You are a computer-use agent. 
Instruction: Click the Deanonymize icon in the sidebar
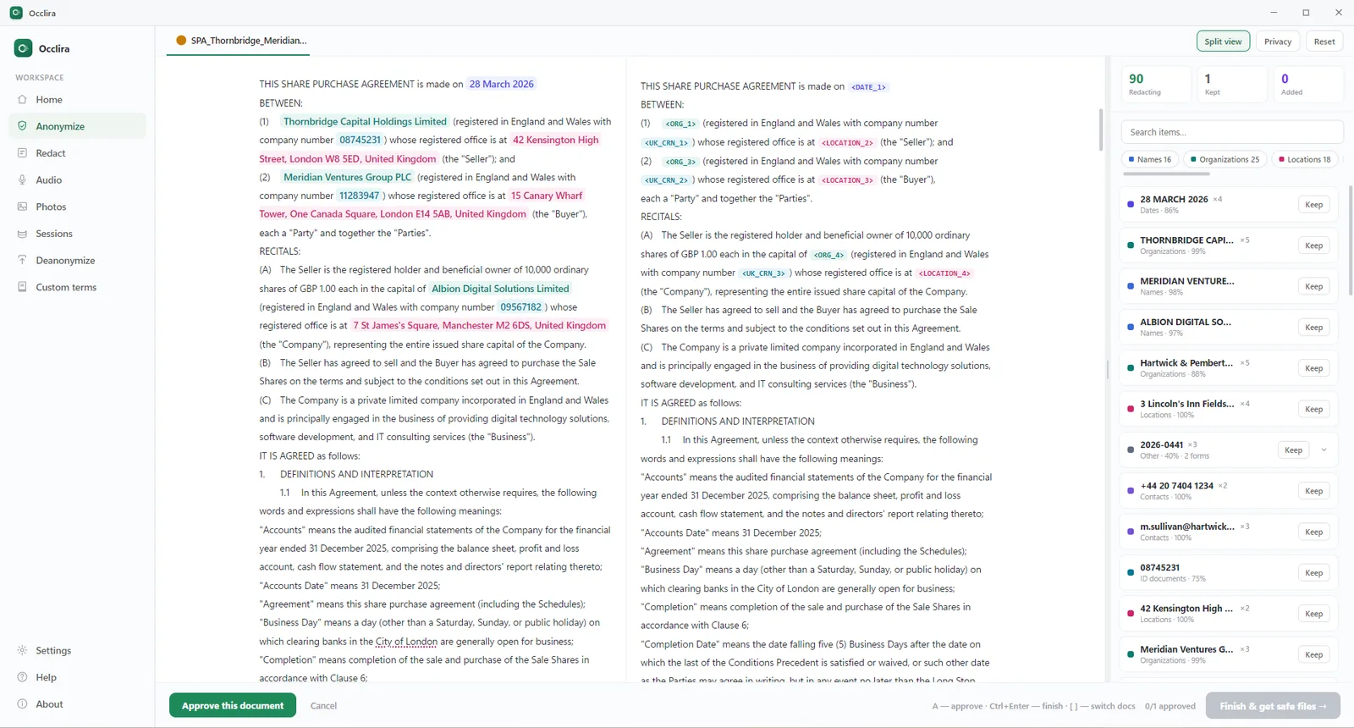(22, 261)
